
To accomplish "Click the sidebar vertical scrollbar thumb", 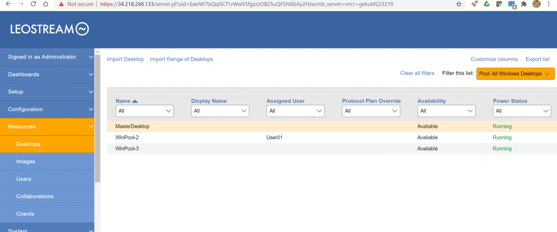I will [97, 118].
